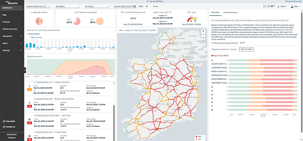Click the time marker in the Weather events chart
Image resolution: width=303 pixels, height=141 pixels.
click(96, 67)
